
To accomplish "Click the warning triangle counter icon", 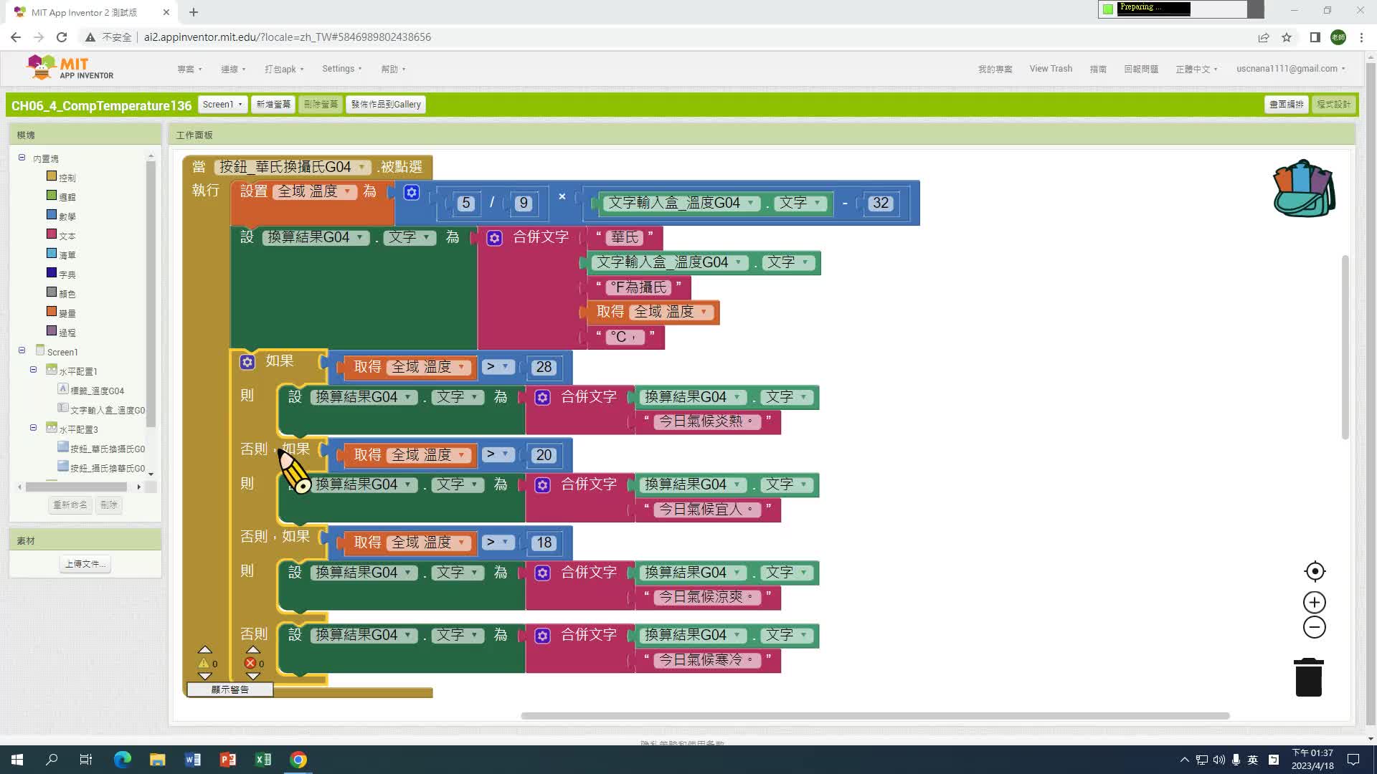I will tap(204, 663).
